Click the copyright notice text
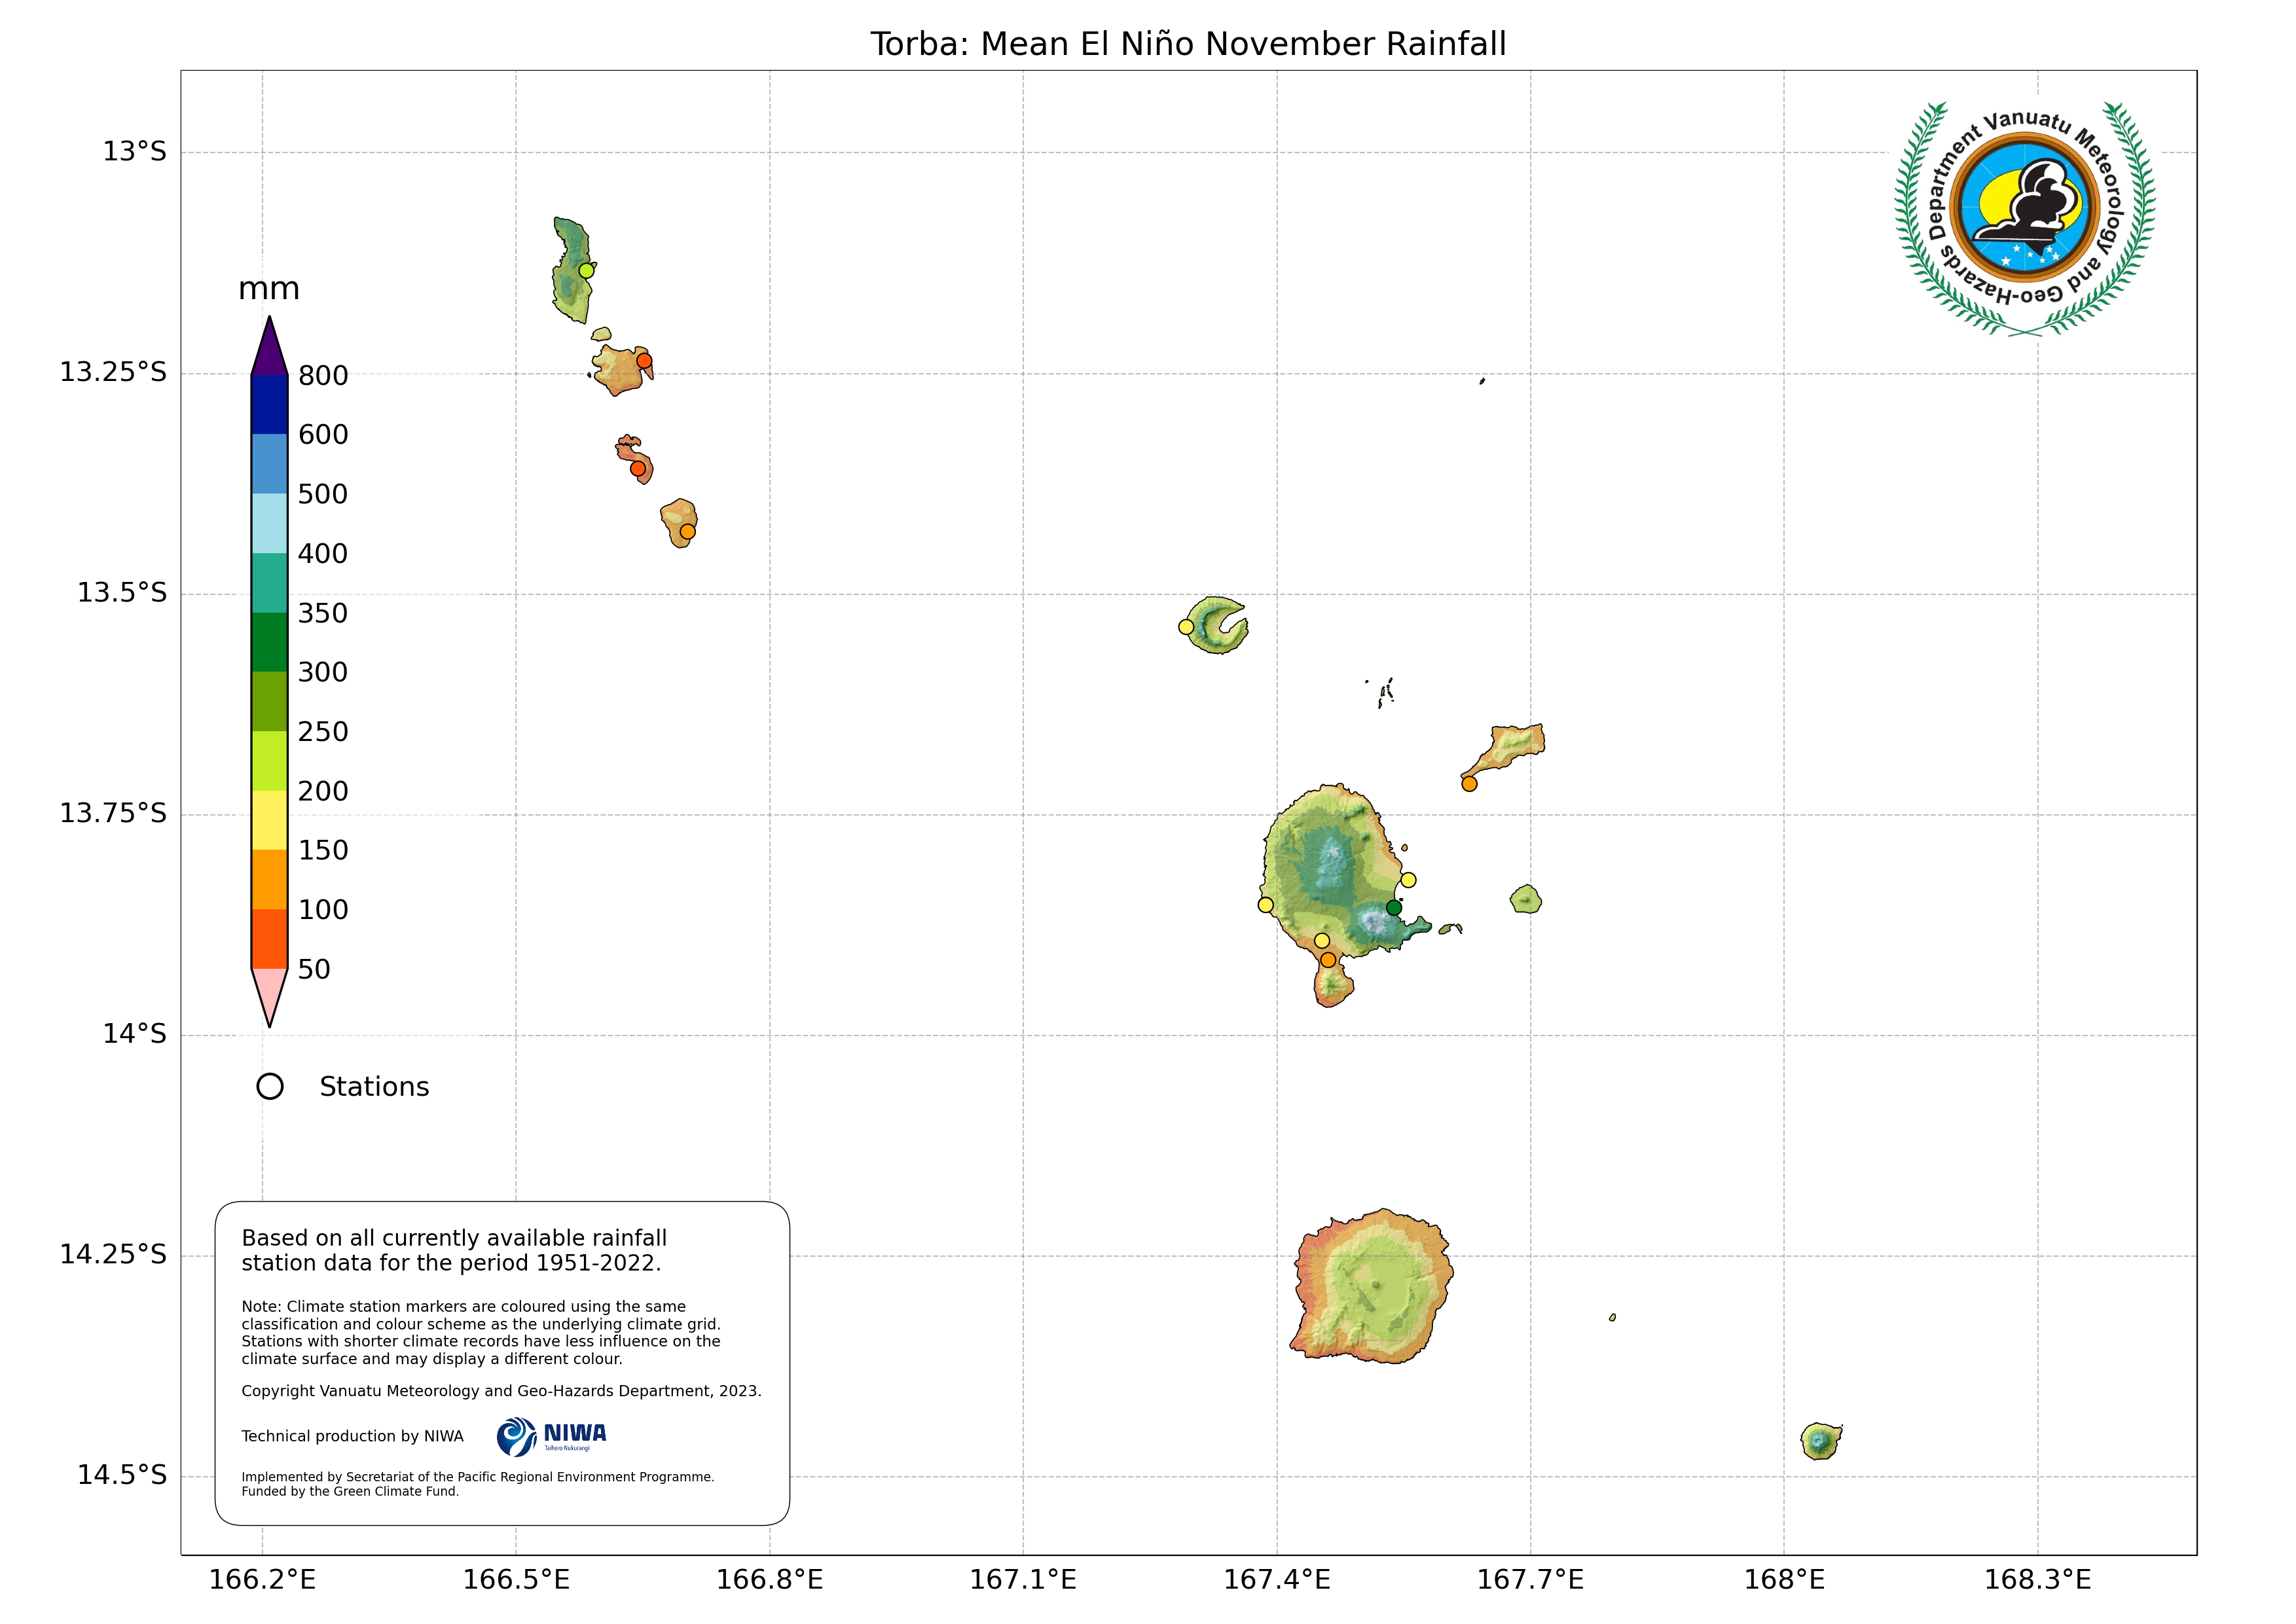The height and width of the screenshot is (1624, 2296). pyautogui.click(x=501, y=1391)
